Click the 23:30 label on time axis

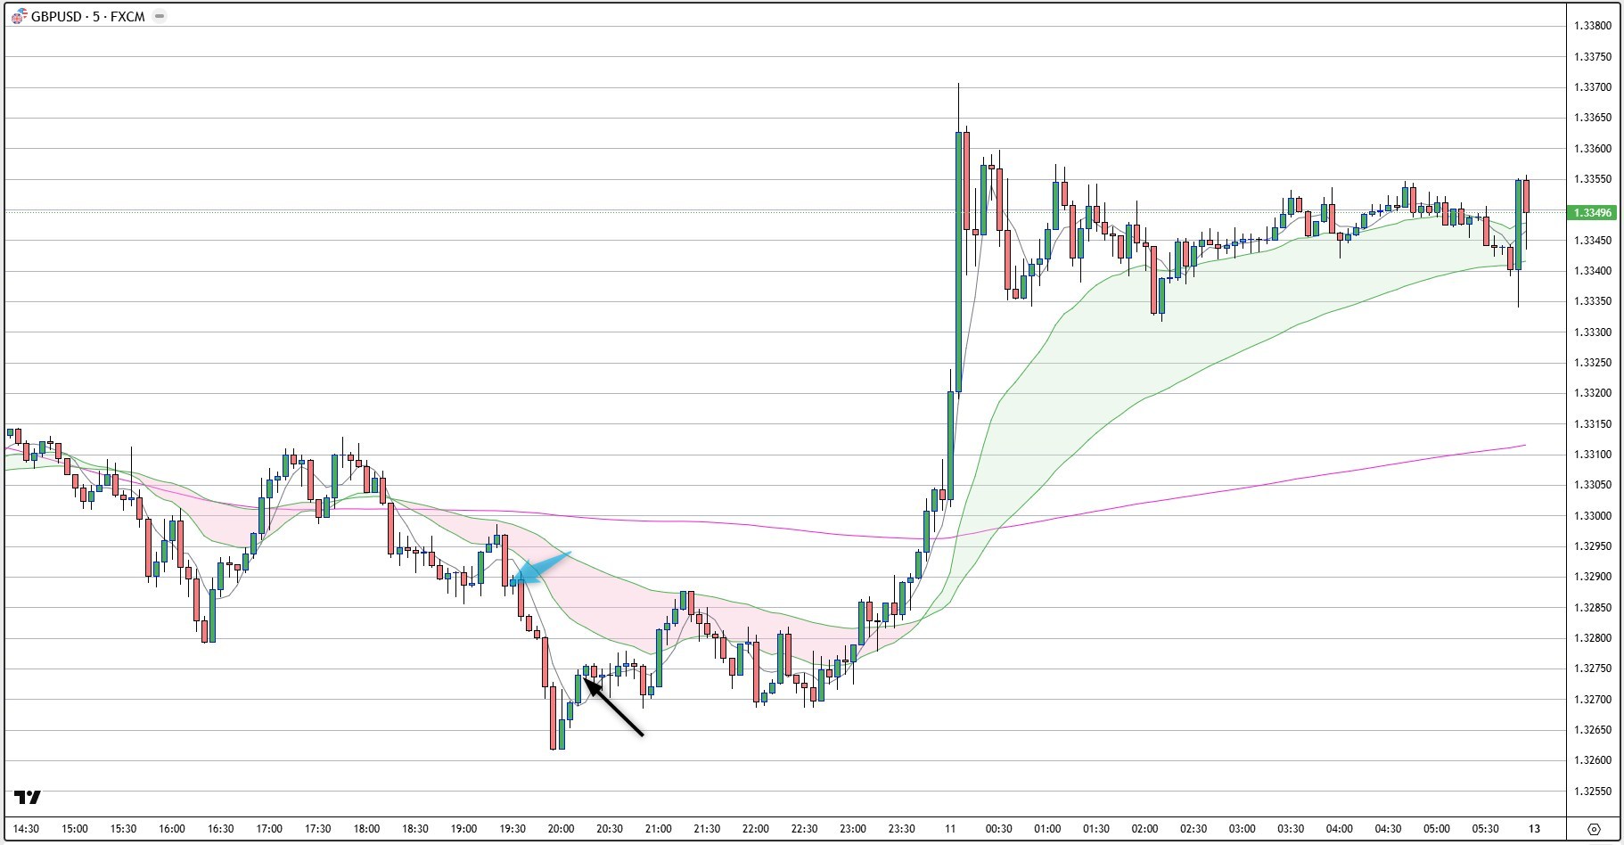901,829
